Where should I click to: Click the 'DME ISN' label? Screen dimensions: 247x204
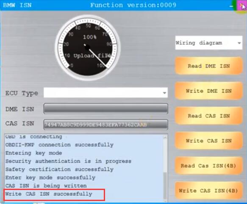(19, 109)
